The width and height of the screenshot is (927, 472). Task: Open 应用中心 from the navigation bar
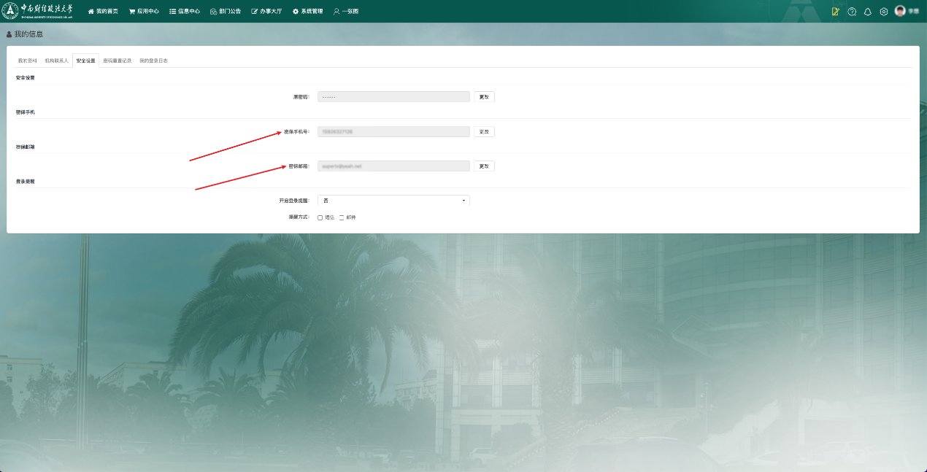coord(144,12)
